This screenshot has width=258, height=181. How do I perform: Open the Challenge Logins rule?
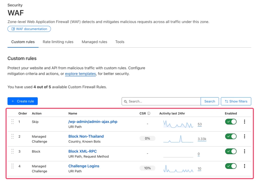(84, 166)
